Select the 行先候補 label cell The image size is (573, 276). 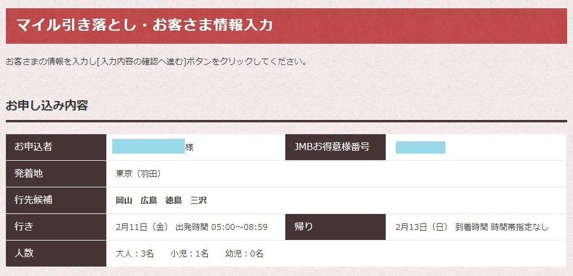pyautogui.click(x=56, y=200)
